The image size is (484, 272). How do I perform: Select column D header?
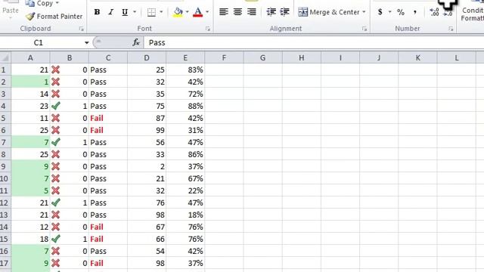click(147, 57)
